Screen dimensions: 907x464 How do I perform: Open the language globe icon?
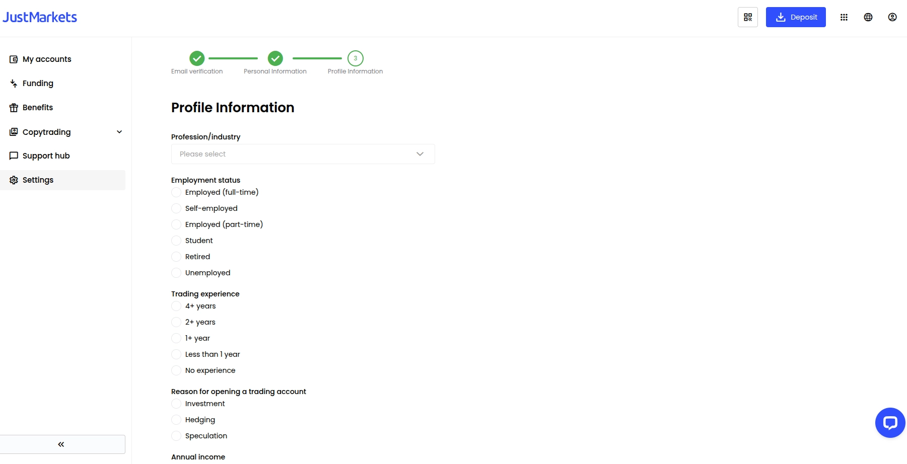868,17
